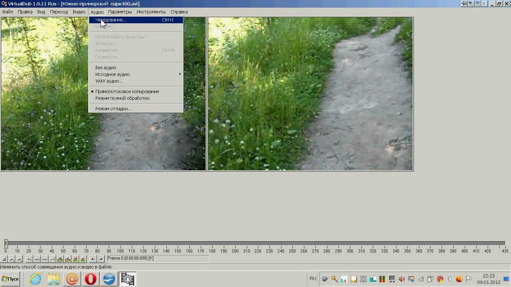Click the output video preview pane
This screenshot has width=511, height=287.
pyautogui.click(x=311, y=94)
